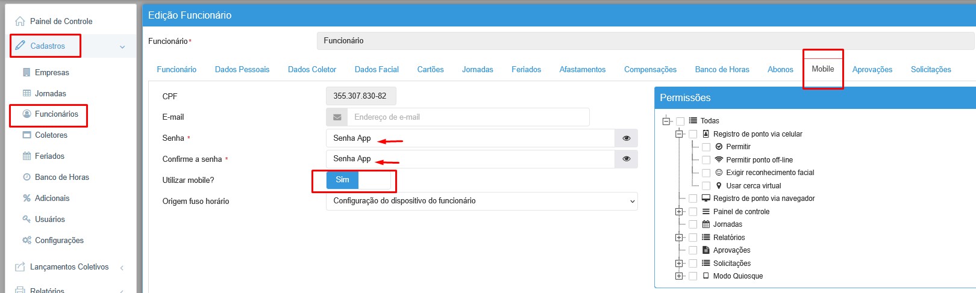The image size is (976, 293).
Task: Enable Permitir ponto off-line checkbox
Action: pyautogui.click(x=706, y=160)
